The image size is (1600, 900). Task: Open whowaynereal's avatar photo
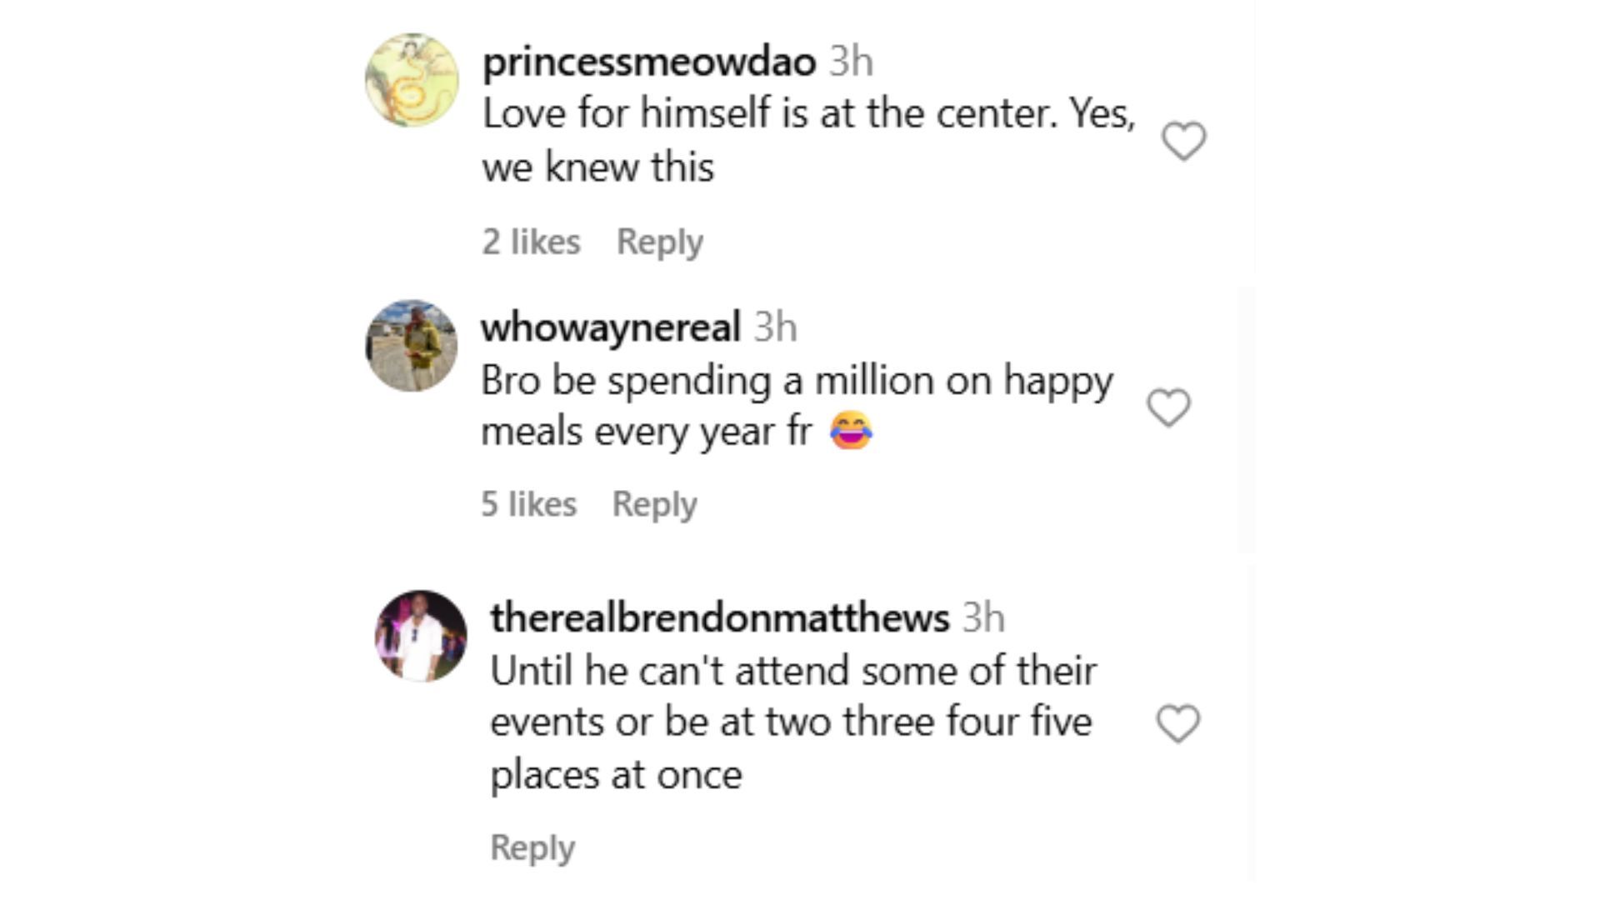coord(412,346)
